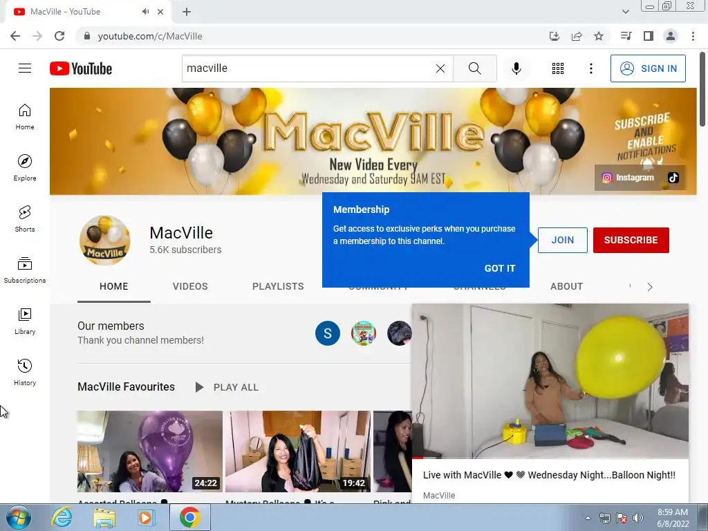Play all MacVille Favourites
Image resolution: width=708 pixels, height=531 pixels.
click(x=227, y=387)
